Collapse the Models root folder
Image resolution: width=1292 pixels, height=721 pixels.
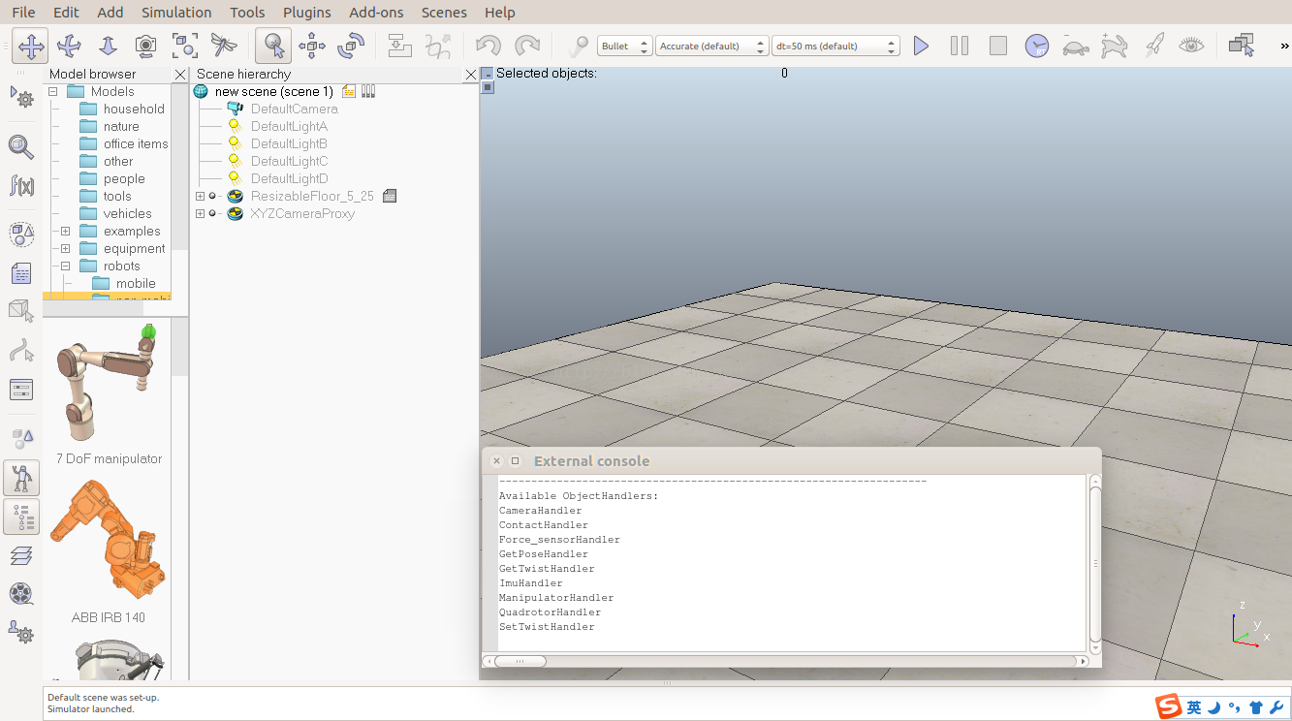click(53, 92)
